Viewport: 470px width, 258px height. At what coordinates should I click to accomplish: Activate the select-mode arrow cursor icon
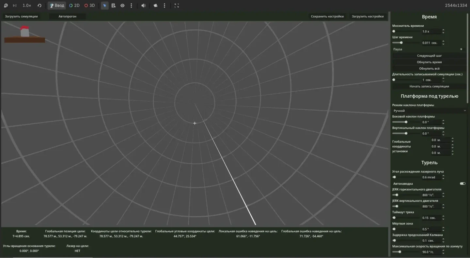click(104, 6)
